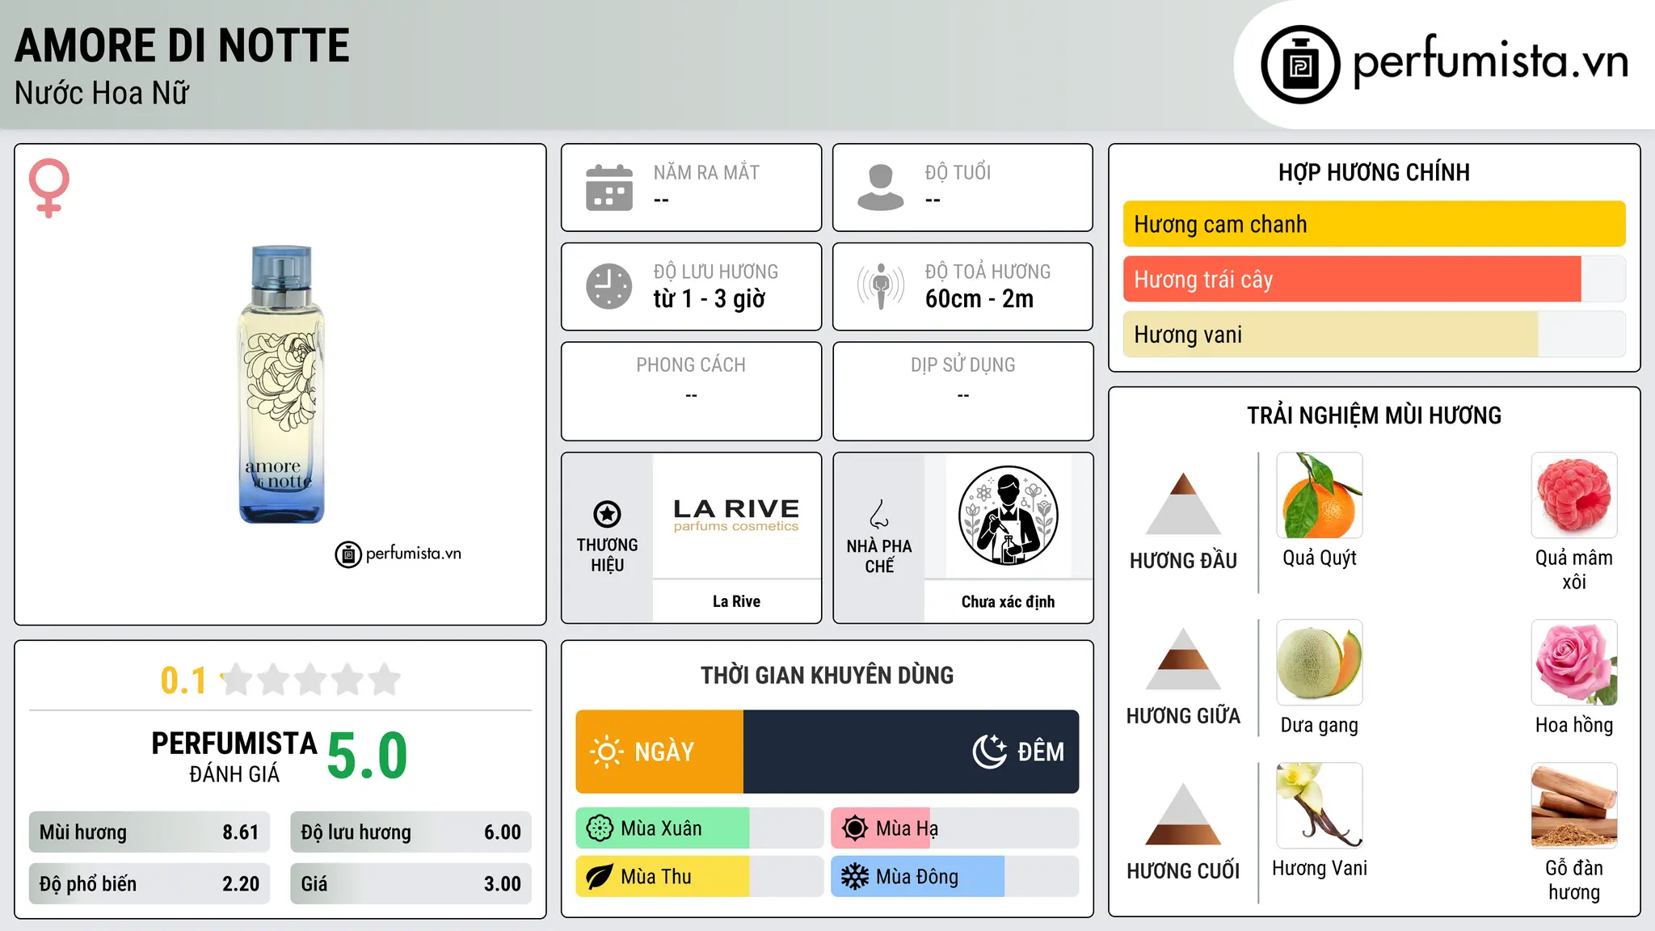This screenshot has height=931, width=1655.
Task: Click the clock icon beside Độ lưu hương
Action: click(609, 286)
